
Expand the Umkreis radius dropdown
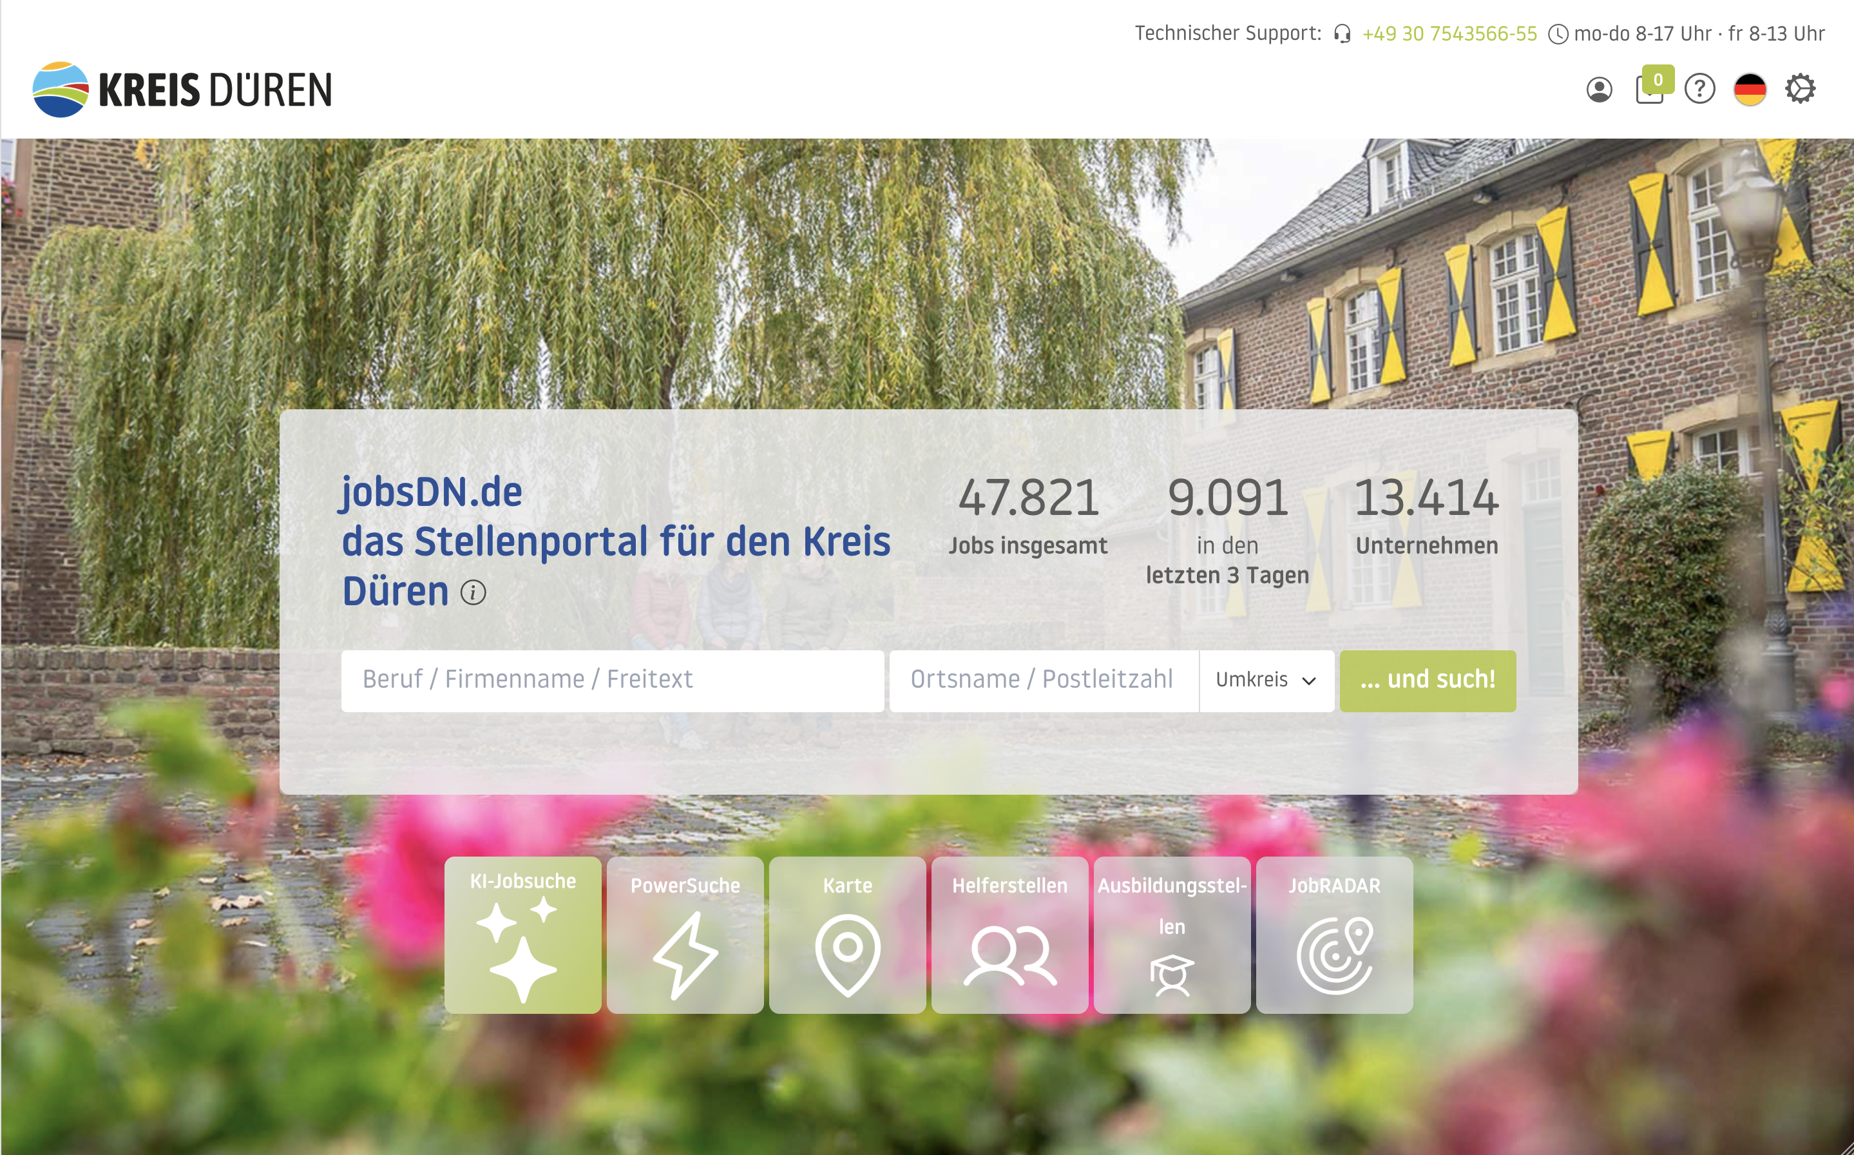[x=1266, y=680]
